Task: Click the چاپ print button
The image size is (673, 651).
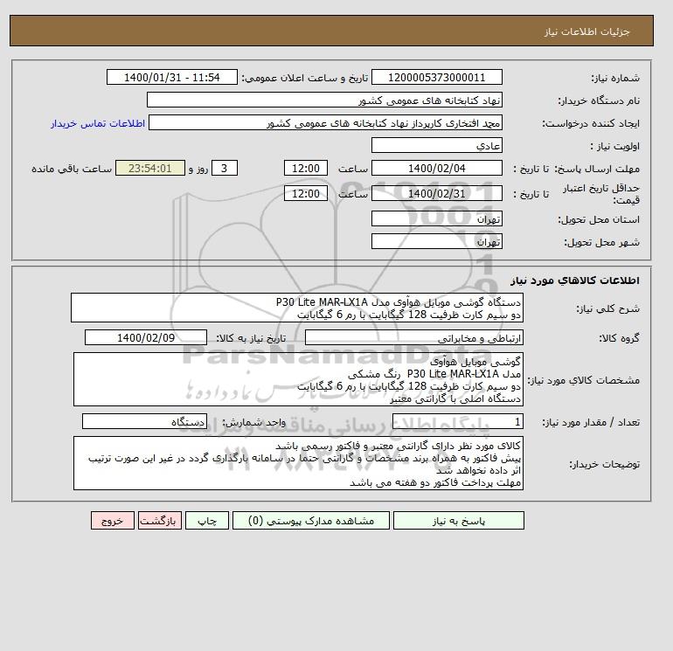Action: (207, 521)
